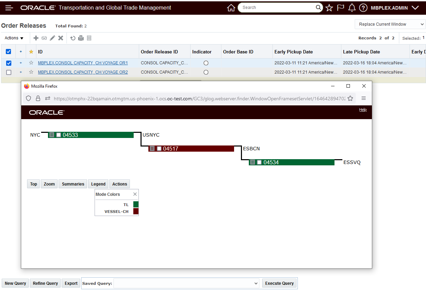Open the MBPLEX.ADMIN user menu chevron
The image size is (426, 292).
pyautogui.click(x=415, y=8)
